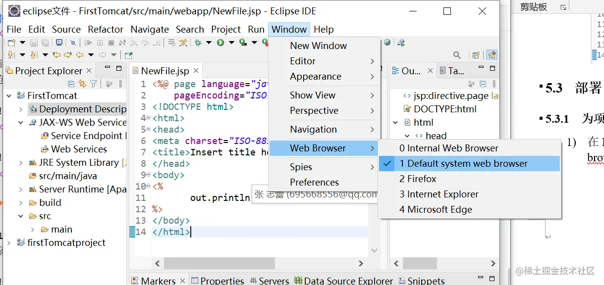This screenshot has width=604, height=285.
Task: Open the Navigate menu
Action: point(150,29)
